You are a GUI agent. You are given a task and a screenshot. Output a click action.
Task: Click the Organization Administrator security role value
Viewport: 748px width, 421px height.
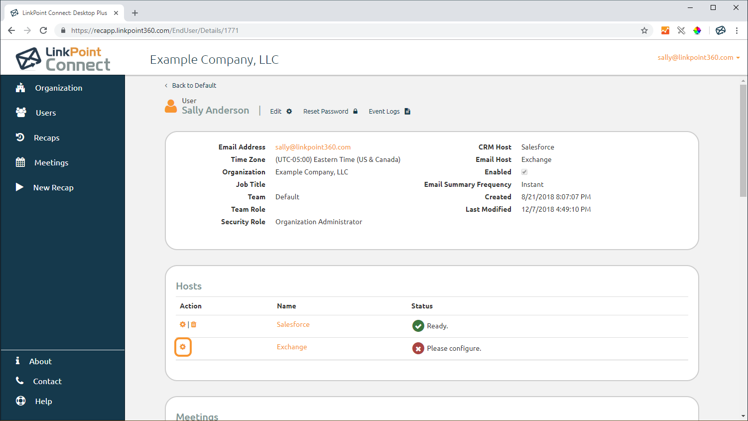319,222
